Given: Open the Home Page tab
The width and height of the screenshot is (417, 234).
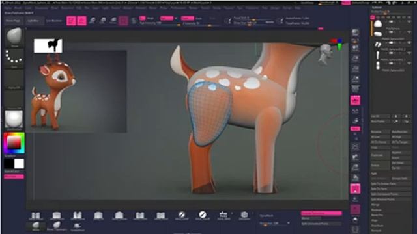Looking at the screenshot, I should pyautogui.click(x=13, y=21).
